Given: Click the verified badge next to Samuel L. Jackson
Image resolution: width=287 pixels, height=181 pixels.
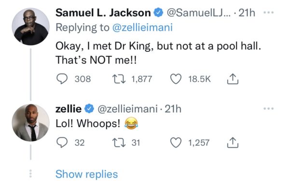Looking at the screenshot, I should point(158,13).
